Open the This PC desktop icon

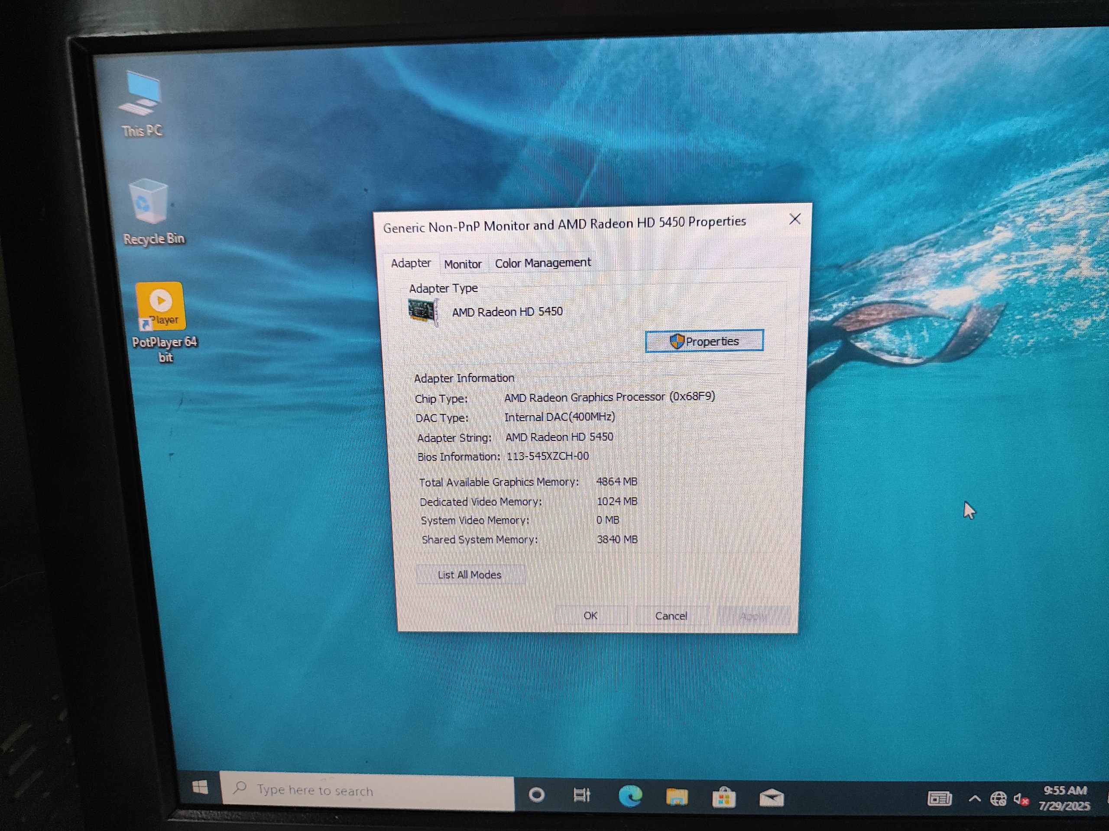tap(141, 104)
